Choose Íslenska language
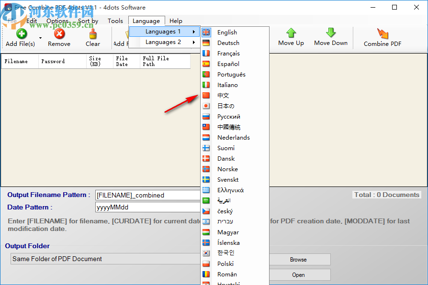Screen dimensions: 428x285 [x=235, y=243]
